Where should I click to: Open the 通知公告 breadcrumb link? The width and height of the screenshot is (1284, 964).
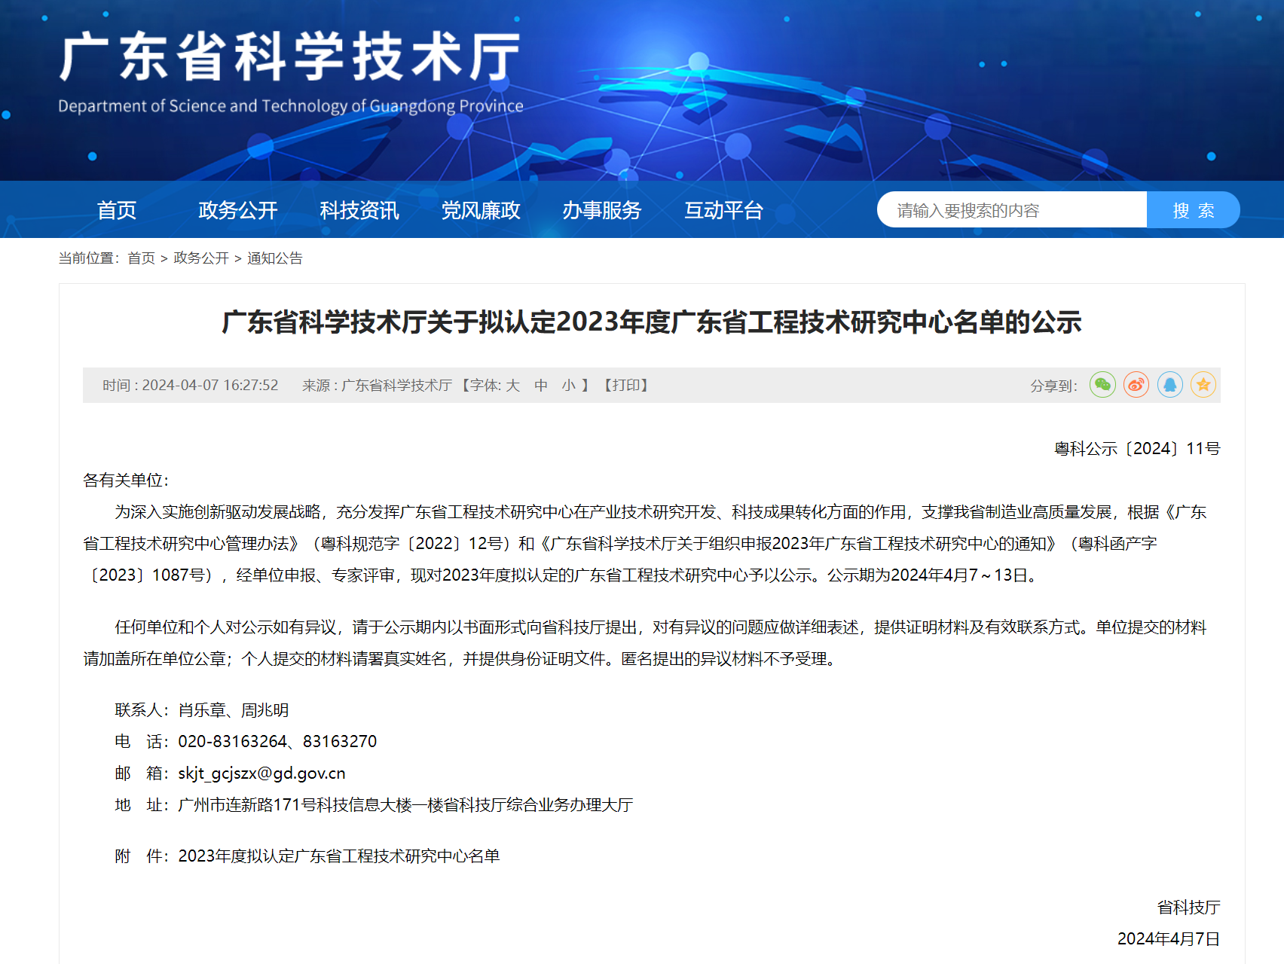pos(275,258)
